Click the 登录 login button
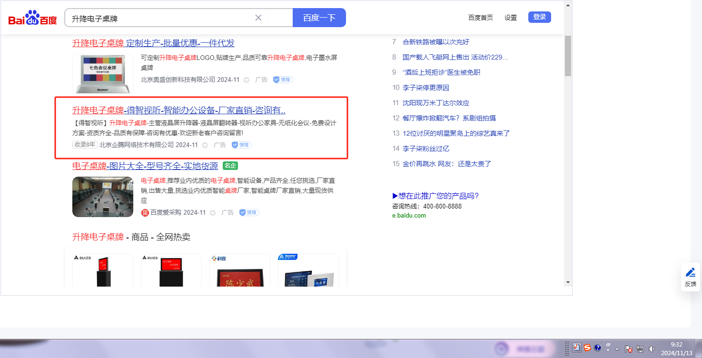The image size is (702, 358). click(x=539, y=17)
